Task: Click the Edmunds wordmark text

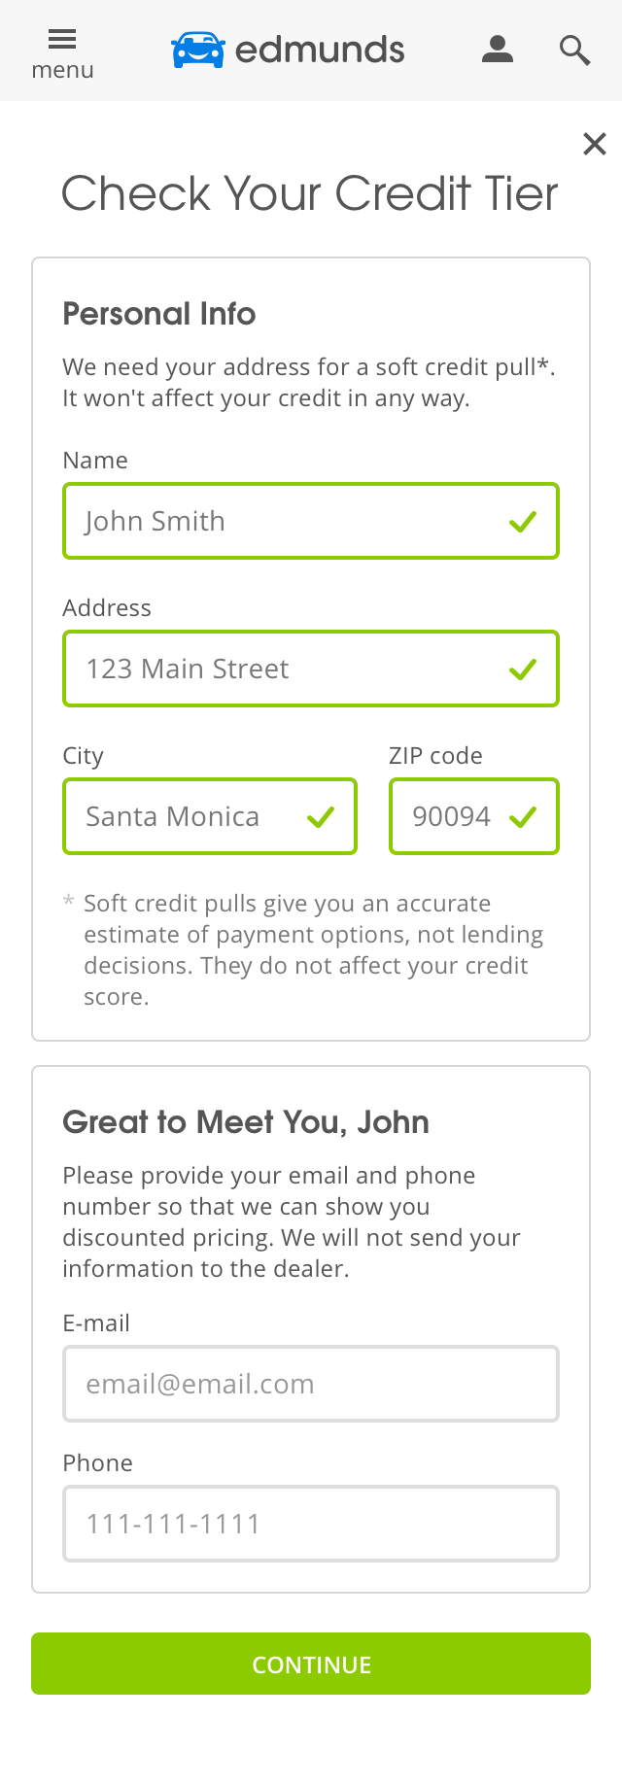Action: [x=320, y=50]
